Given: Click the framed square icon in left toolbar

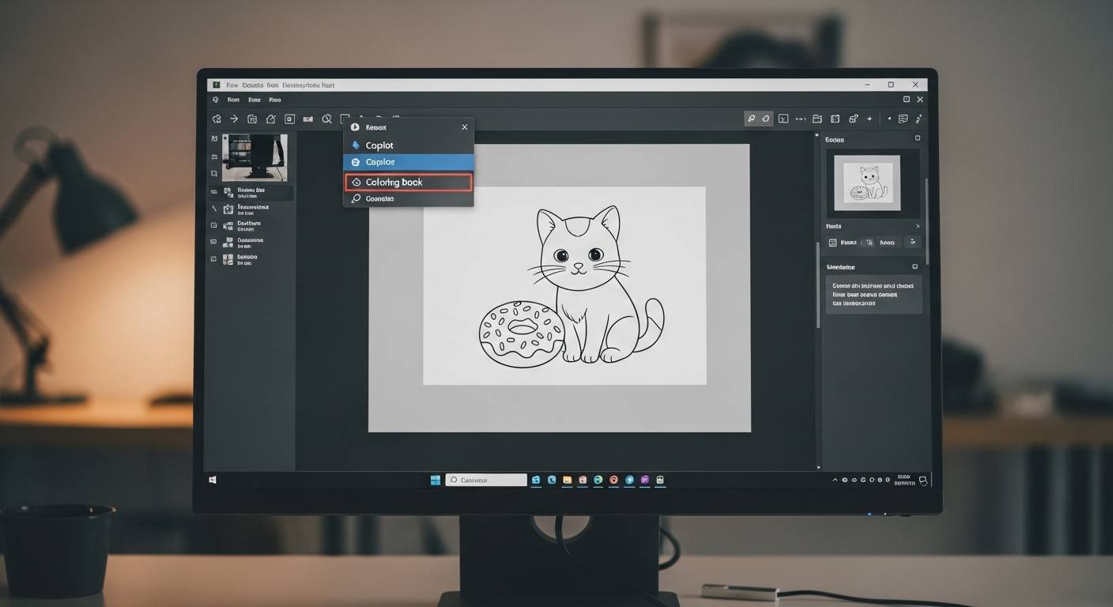Looking at the screenshot, I should coord(289,119).
